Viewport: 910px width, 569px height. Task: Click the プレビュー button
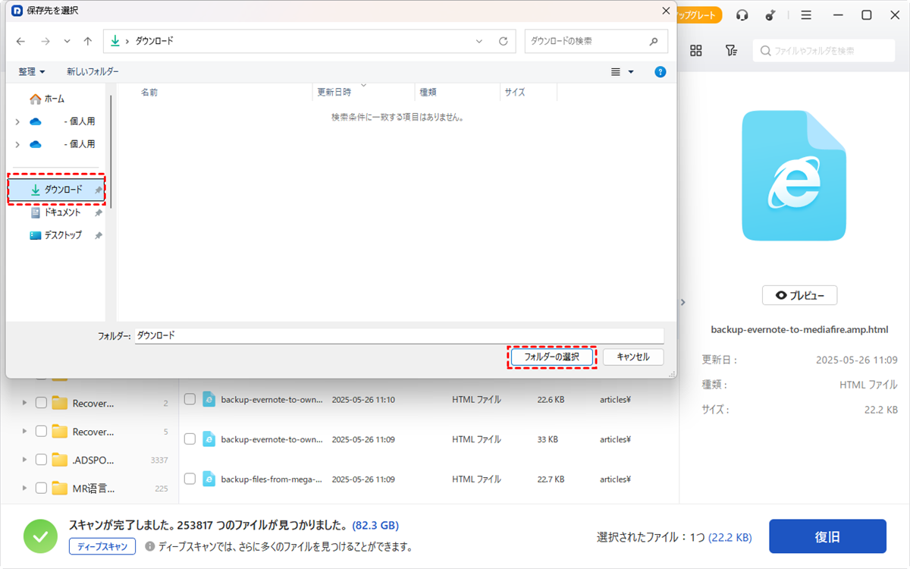[799, 295]
